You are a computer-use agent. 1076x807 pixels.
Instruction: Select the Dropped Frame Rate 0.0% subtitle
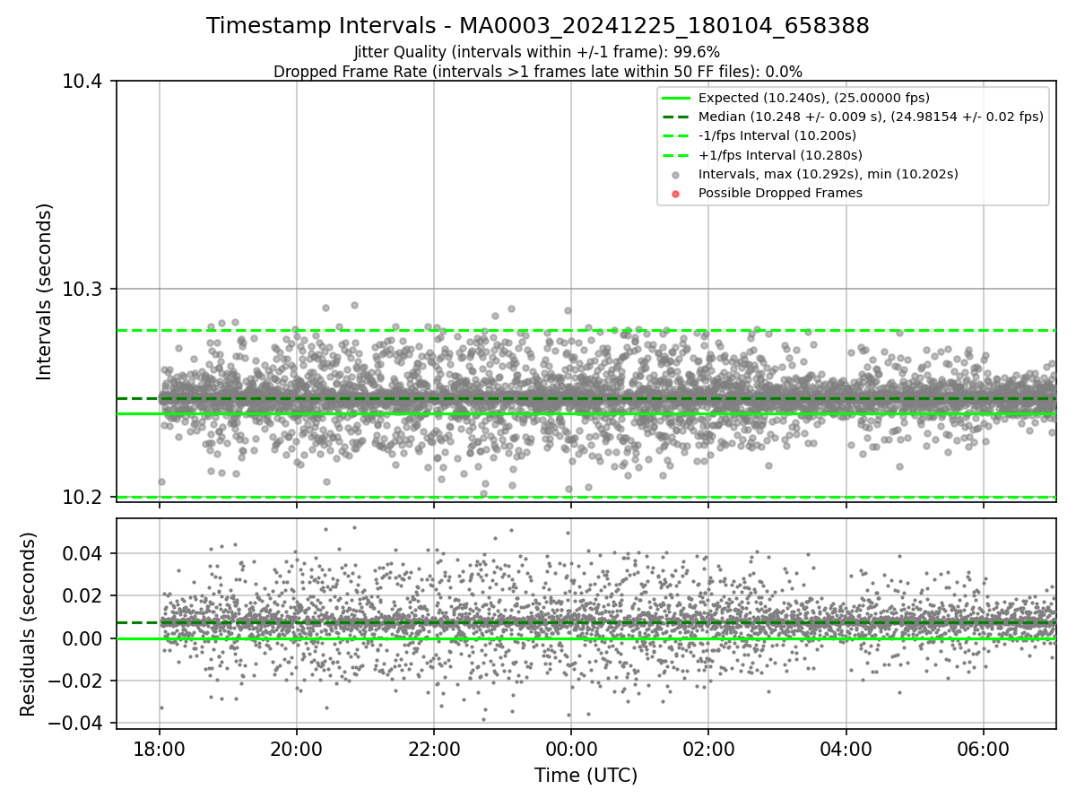point(538,72)
